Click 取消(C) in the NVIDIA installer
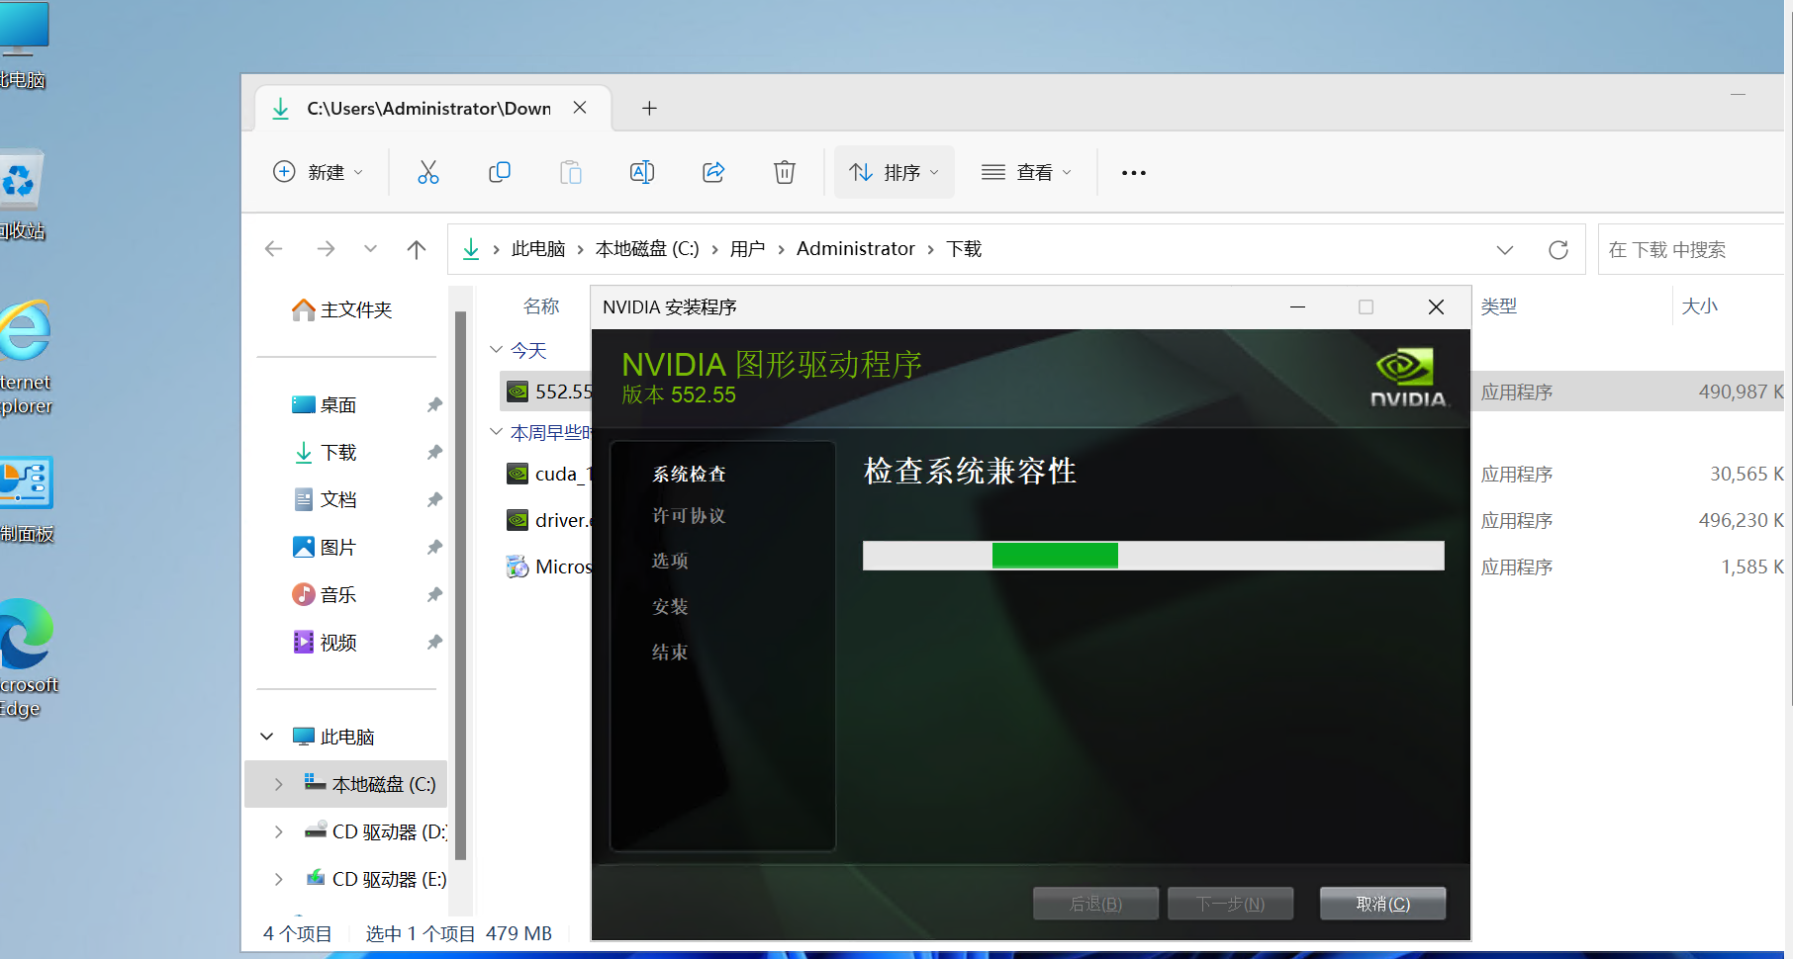1793x959 pixels. [1382, 904]
